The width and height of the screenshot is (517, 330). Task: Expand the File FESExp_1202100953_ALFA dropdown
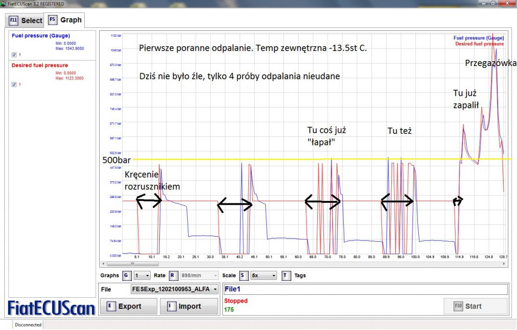coord(215,290)
